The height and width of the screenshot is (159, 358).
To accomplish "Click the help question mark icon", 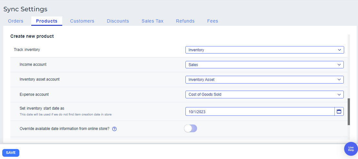I will click(114, 129).
